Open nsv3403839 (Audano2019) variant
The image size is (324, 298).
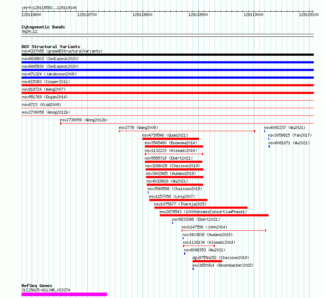pyautogui.click(x=208, y=235)
